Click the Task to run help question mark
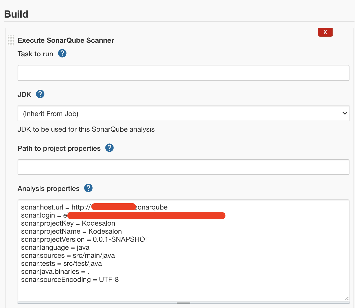Image resolution: width=355 pixels, height=308 pixels. point(62,53)
